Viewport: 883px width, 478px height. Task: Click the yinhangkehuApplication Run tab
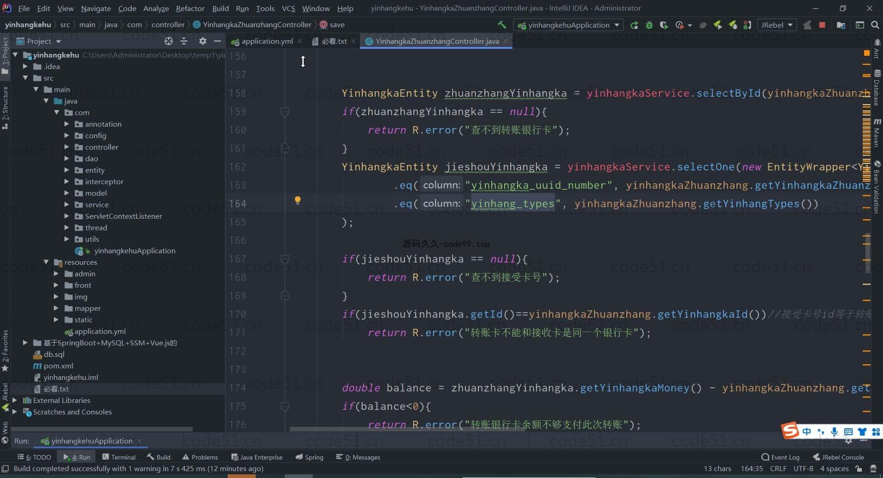tap(92, 441)
